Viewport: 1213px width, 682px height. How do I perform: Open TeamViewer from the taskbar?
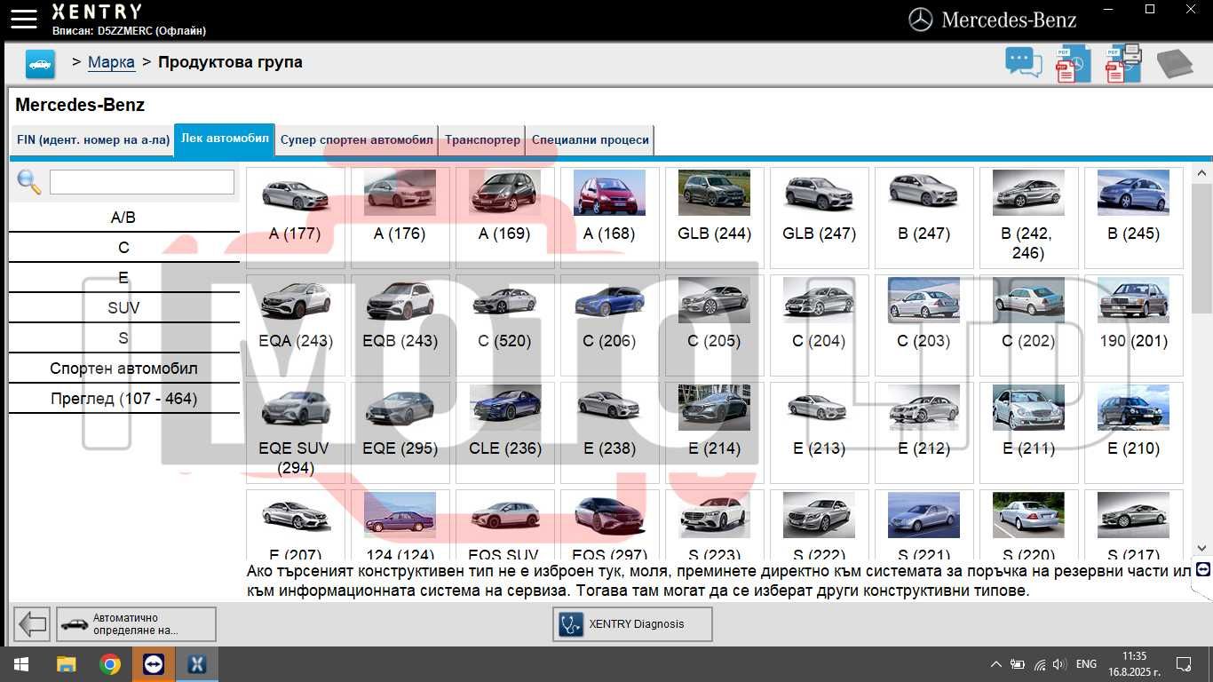[x=153, y=664]
